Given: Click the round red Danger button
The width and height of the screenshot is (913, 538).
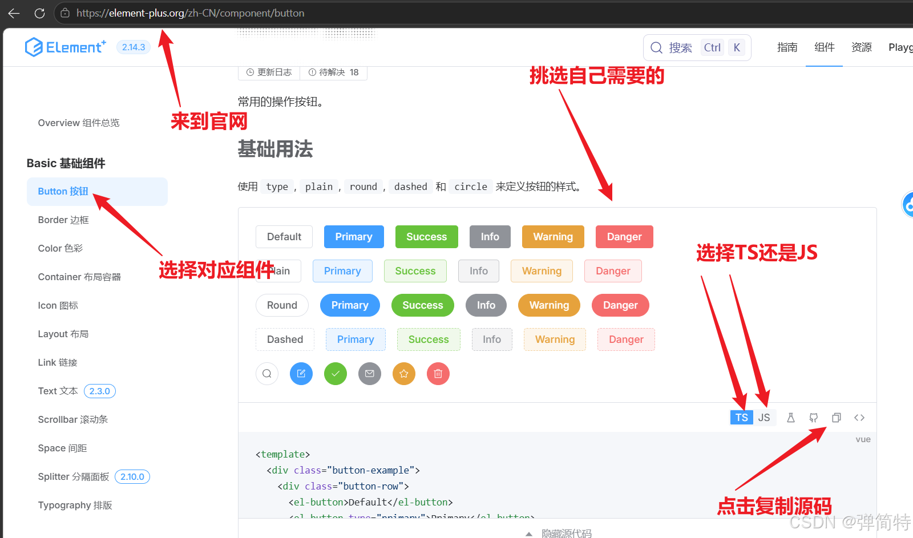Looking at the screenshot, I should (x=620, y=305).
